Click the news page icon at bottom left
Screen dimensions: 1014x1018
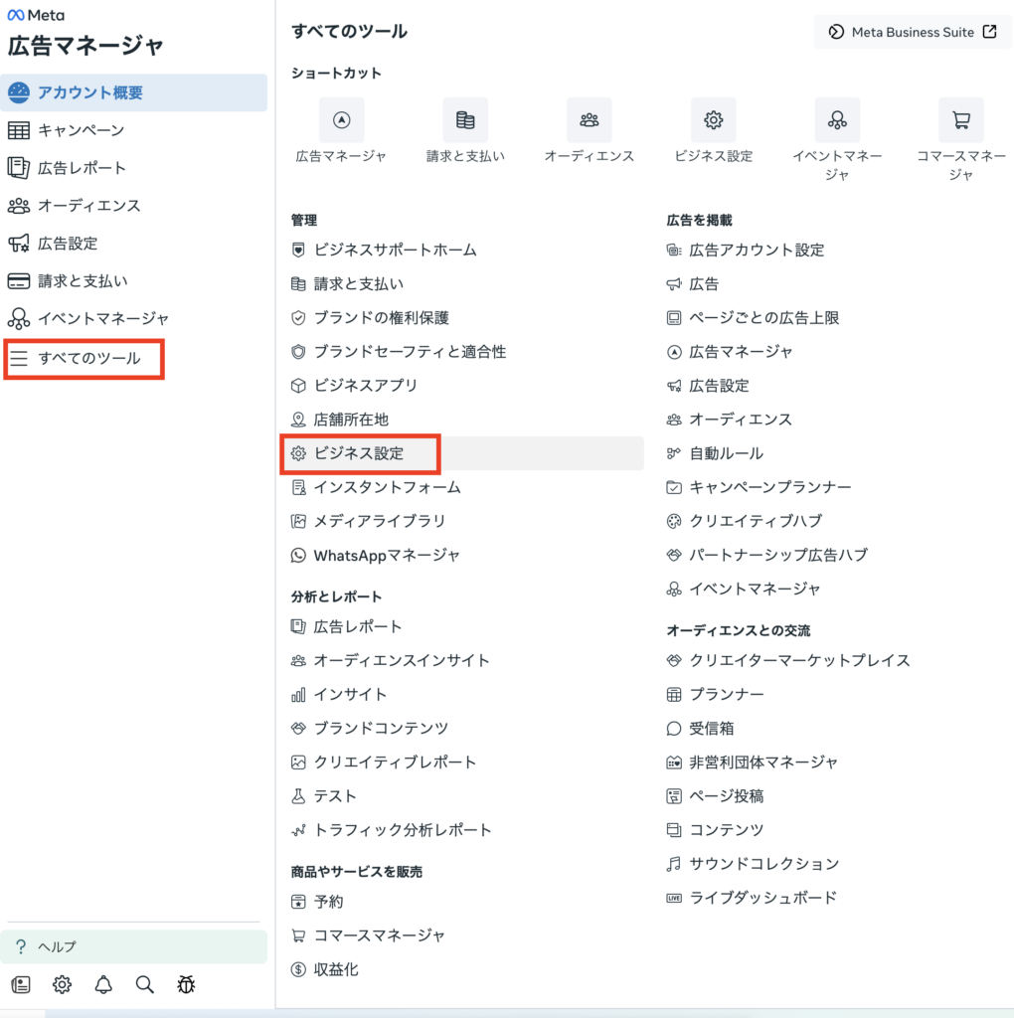pos(21,984)
